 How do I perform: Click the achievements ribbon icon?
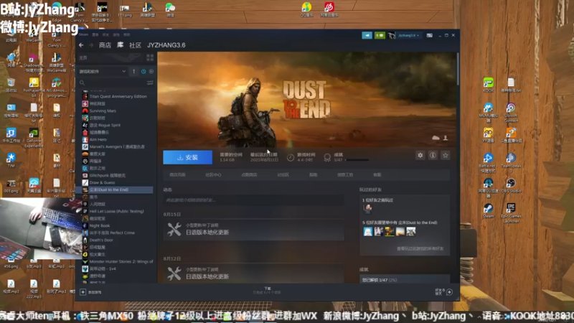coord(327,157)
